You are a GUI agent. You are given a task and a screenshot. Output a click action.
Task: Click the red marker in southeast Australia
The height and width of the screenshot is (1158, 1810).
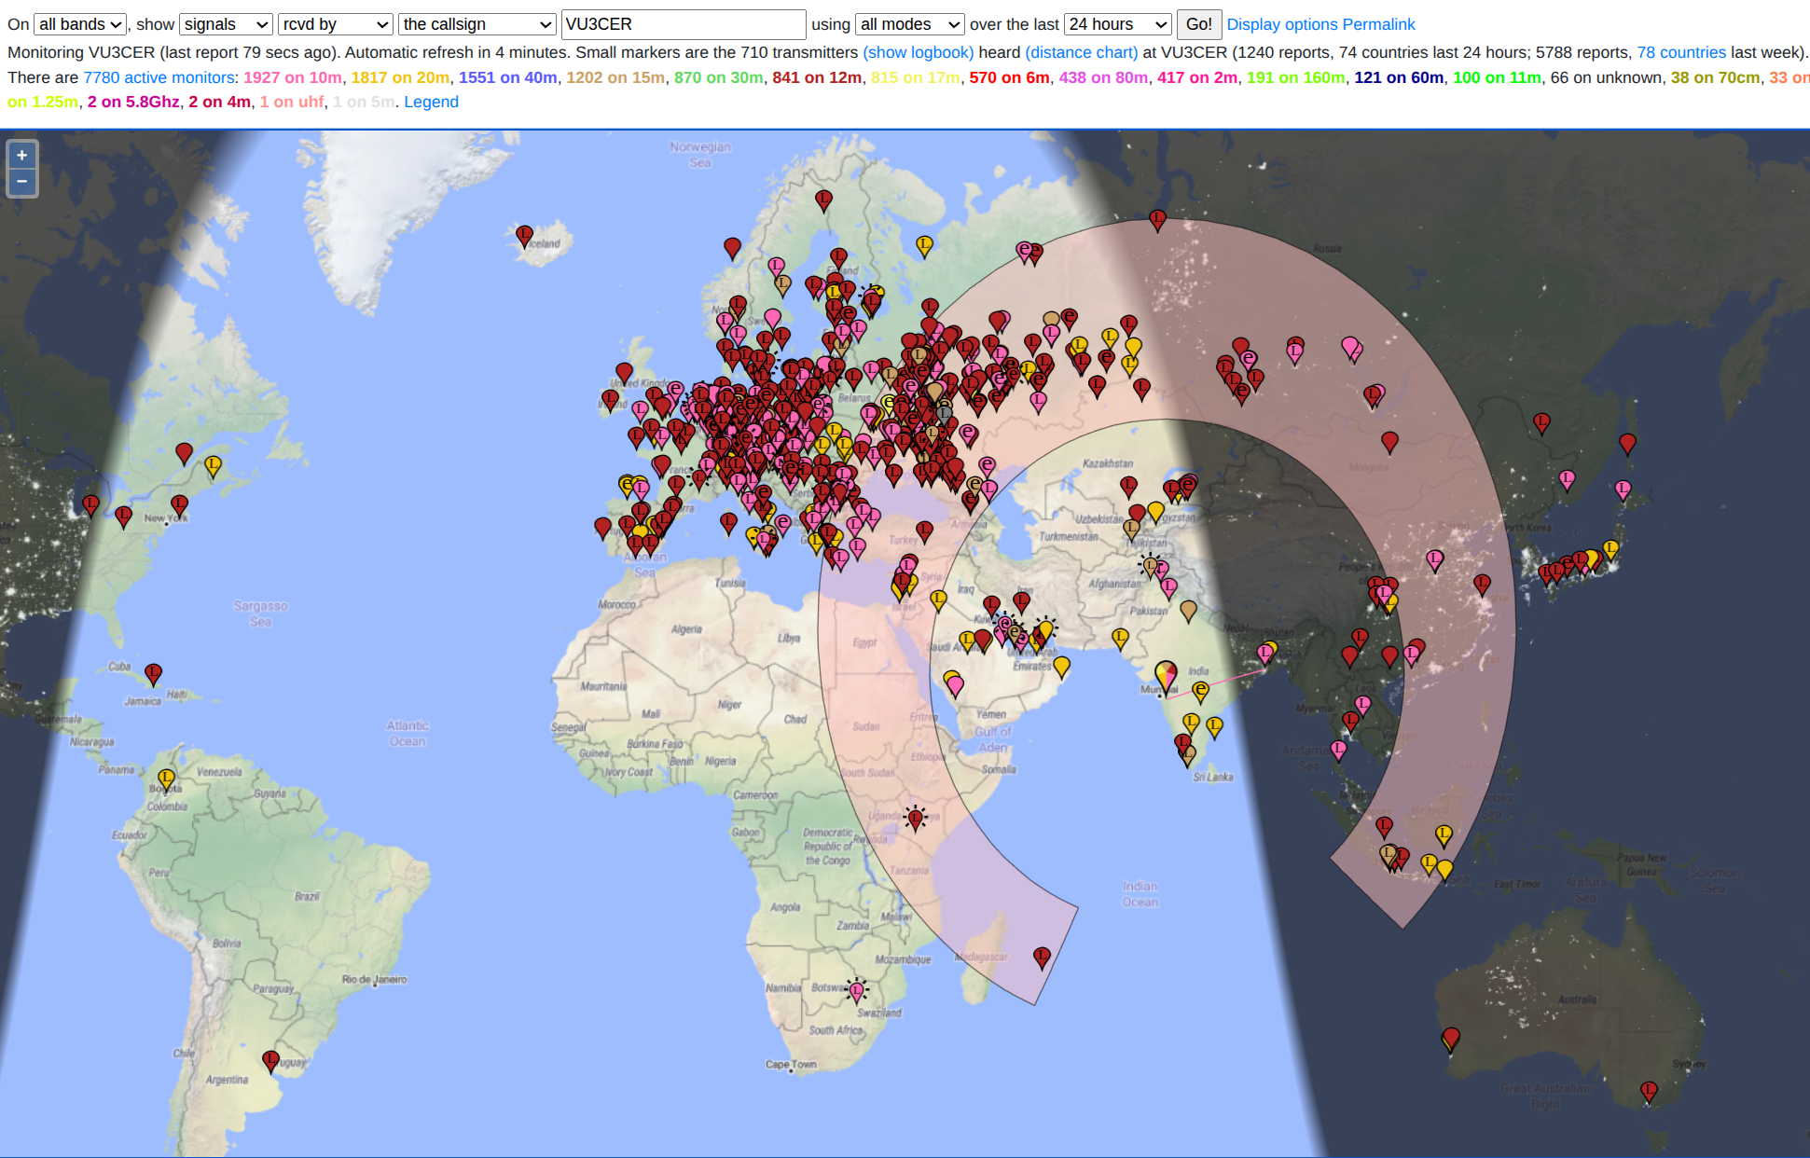(x=1649, y=1090)
